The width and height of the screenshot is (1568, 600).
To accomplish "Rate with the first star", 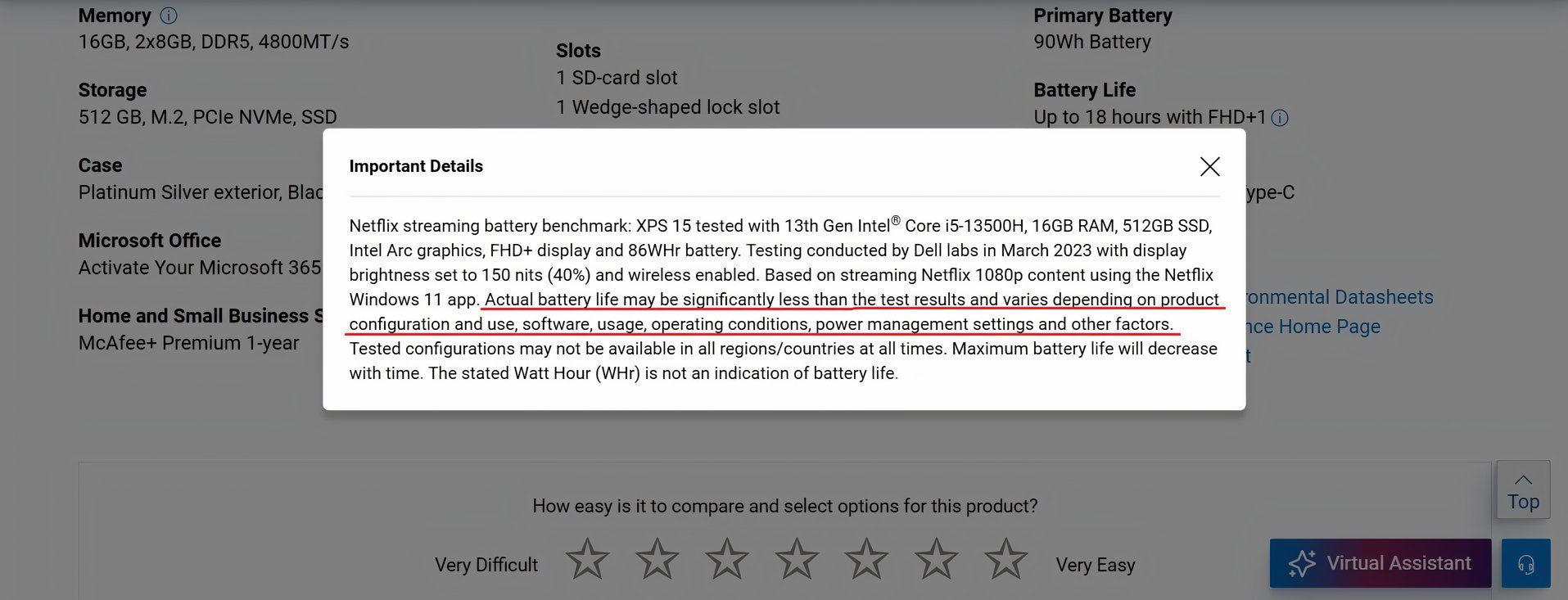I will click(x=587, y=559).
